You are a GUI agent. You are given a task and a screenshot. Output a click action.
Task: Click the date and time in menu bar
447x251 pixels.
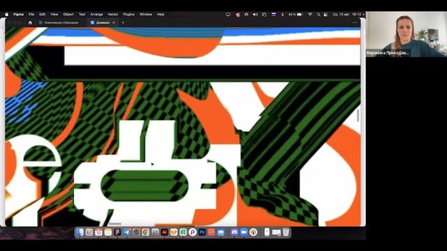347,14
